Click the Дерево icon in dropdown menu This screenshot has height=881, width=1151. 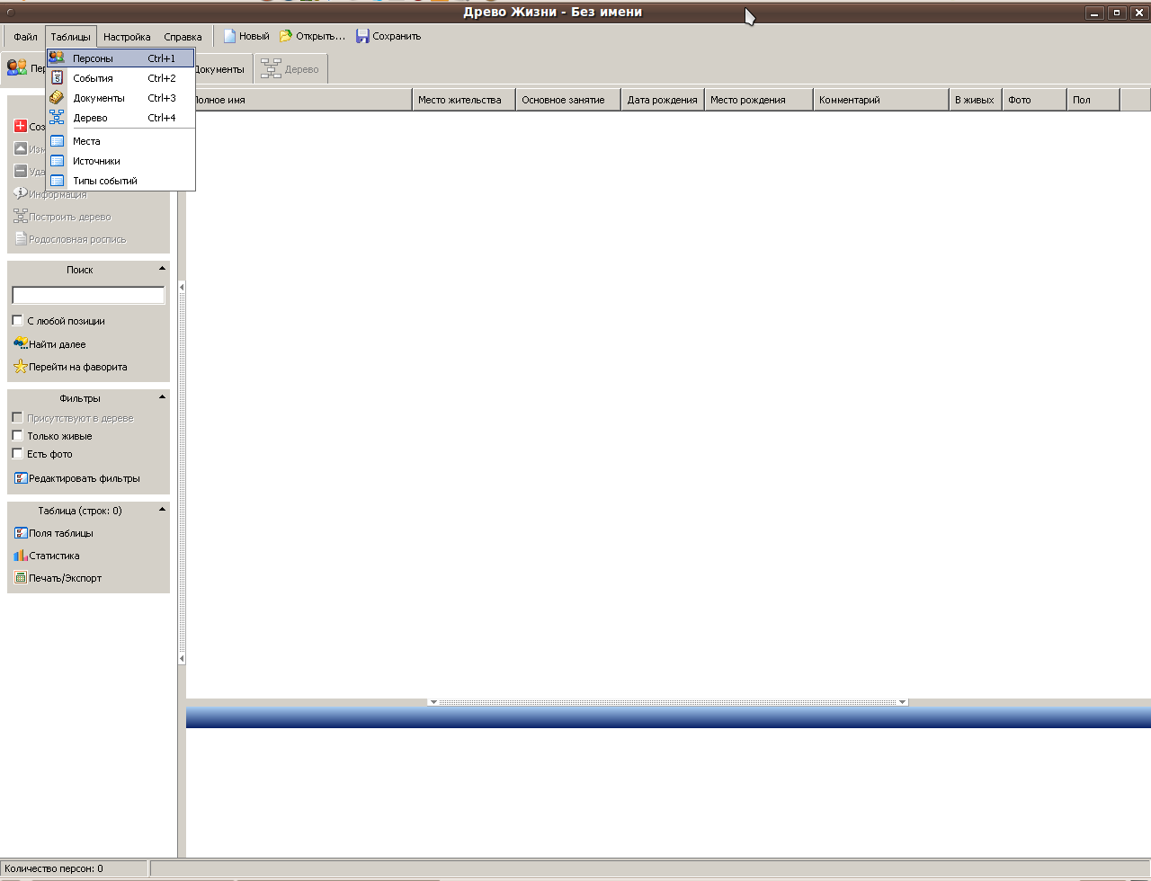coord(57,117)
